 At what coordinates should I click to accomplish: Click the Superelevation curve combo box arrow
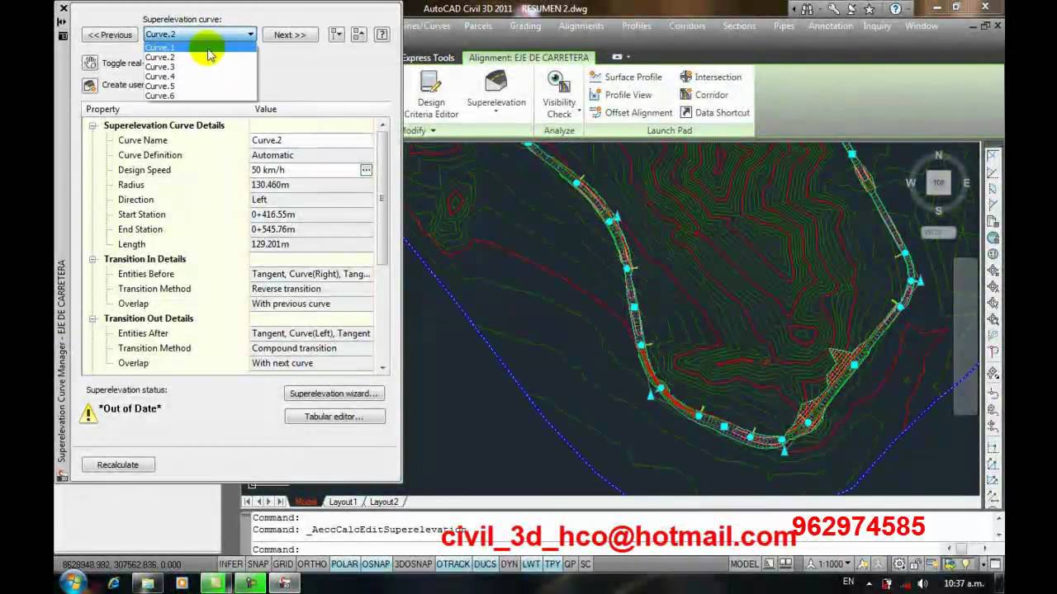coord(250,35)
